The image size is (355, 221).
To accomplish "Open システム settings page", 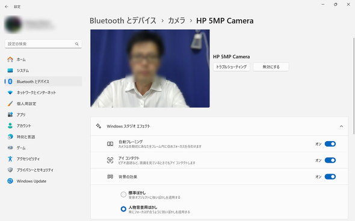I will click(43, 70).
